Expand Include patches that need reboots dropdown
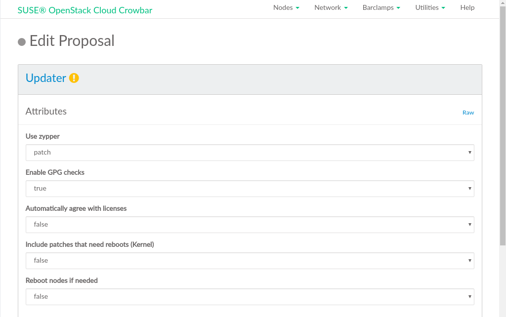This screenshot has height=317, width=506. [x=250, y=261]
